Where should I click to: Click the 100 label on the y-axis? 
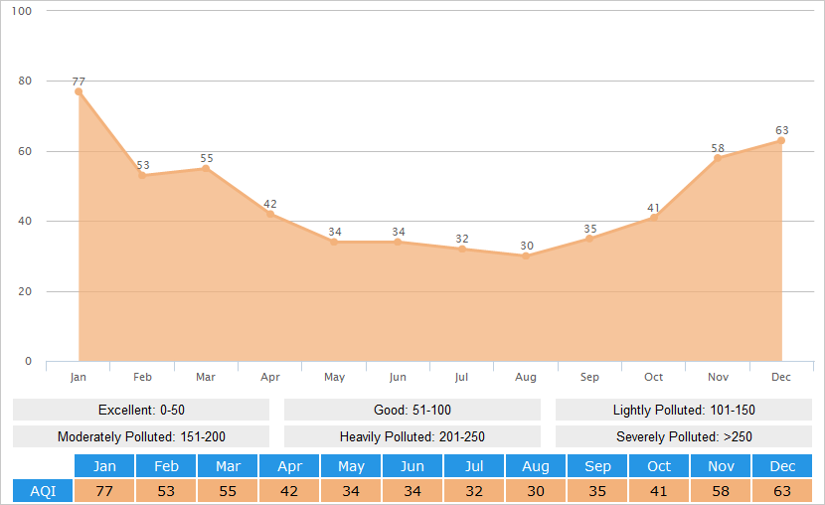click(22, 11)
